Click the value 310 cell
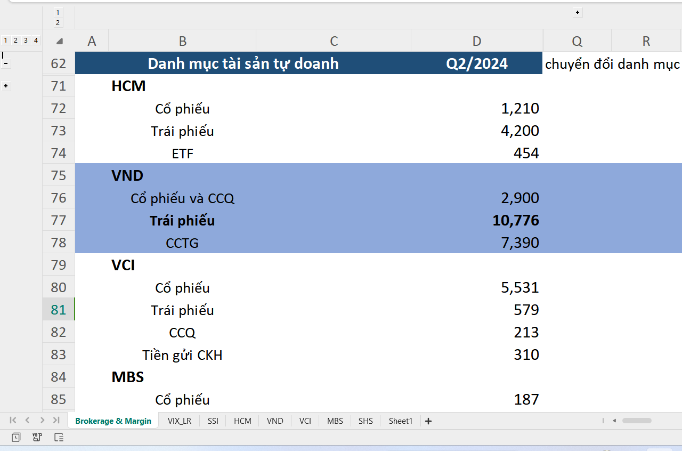This screenshot has width=682, height=451. click(477, 355)
